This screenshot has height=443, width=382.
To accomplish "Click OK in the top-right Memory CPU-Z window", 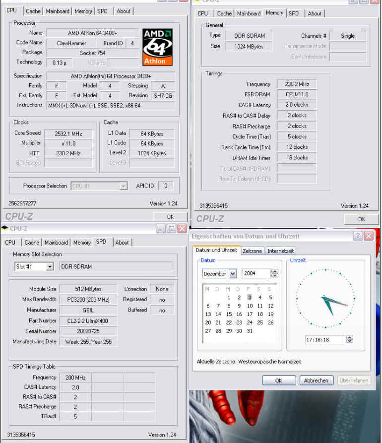I will [x=362, y=219].
